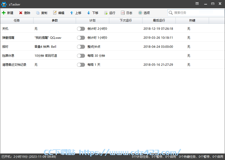Click the red X 删除 icon
Viewport: 225px width, 160px height.
pyautogui.click(x=21, y=13)
